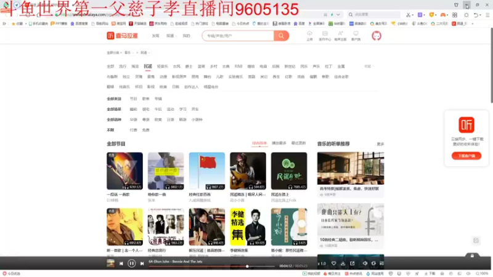Click the Ximalaya logo in the header
The width and height of the screenshot is (493, 277).
click(x=122, y=36)
